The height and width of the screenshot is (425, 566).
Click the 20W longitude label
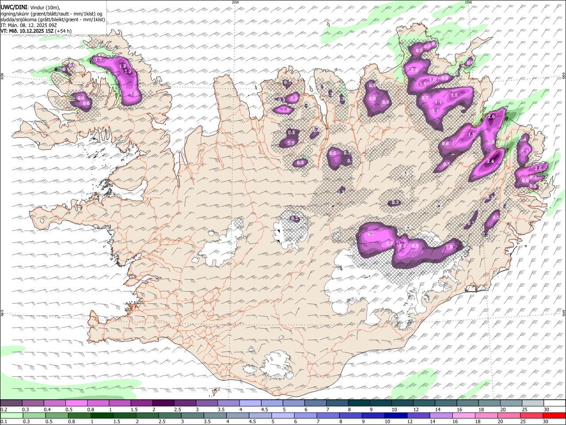click(235, 2)
